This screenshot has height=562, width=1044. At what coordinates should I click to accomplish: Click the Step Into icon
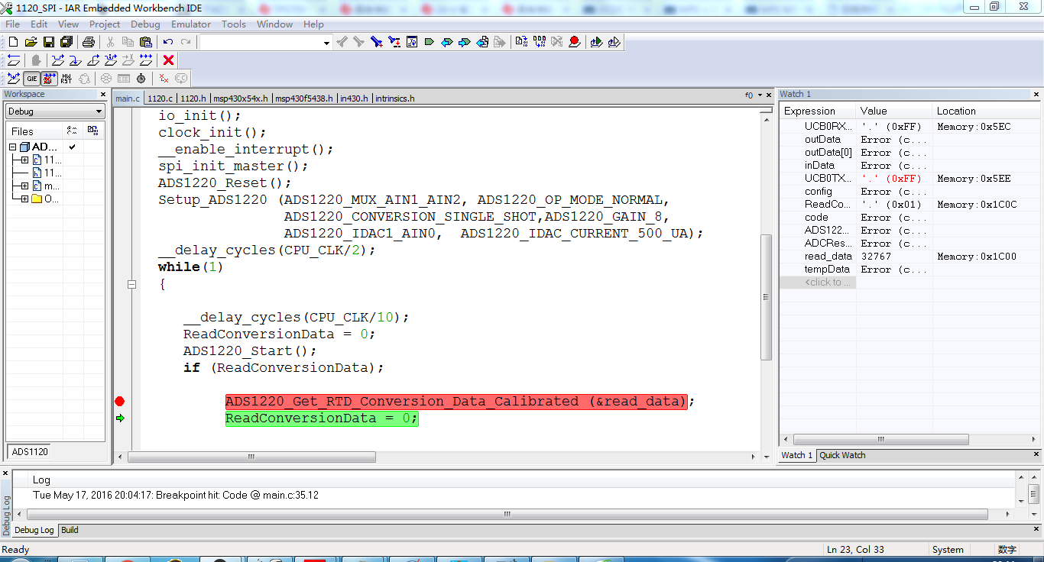coord(76,60)
